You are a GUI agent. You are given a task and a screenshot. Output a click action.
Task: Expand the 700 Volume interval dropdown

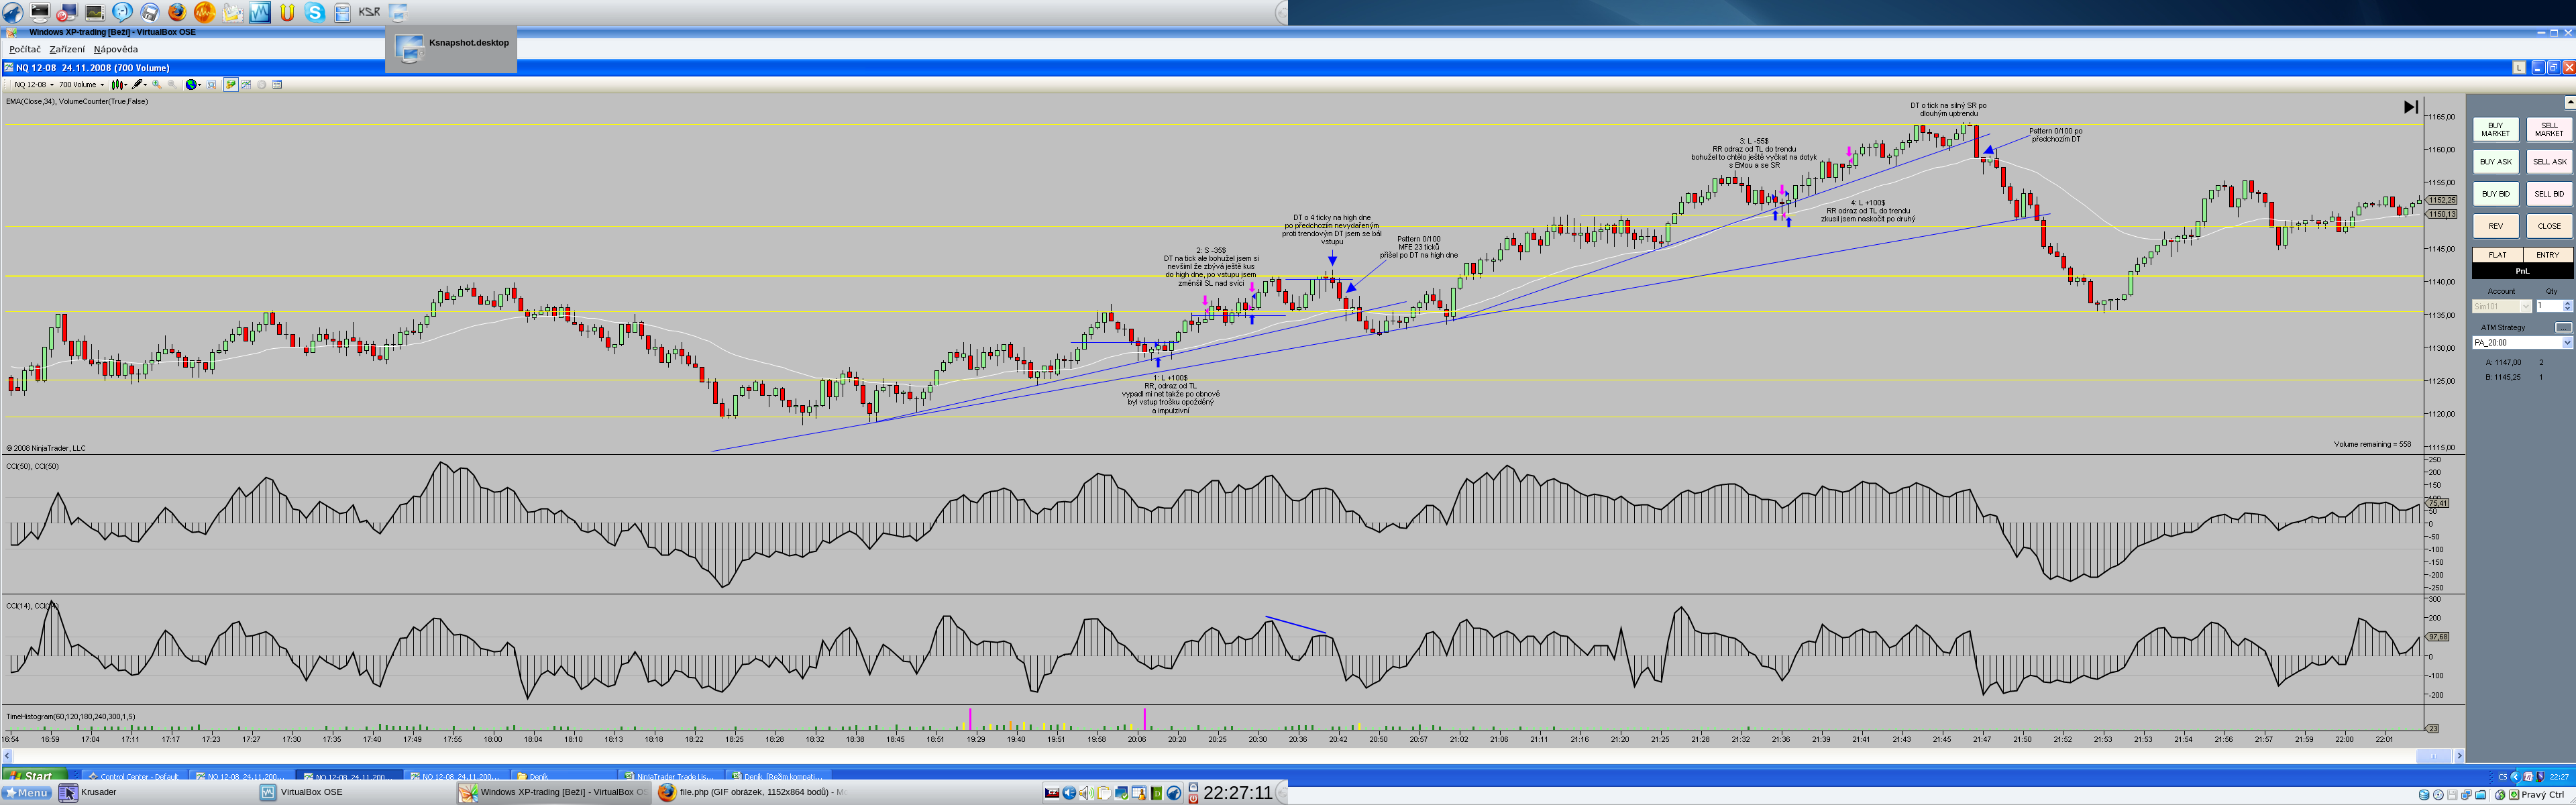click(102, 85)
